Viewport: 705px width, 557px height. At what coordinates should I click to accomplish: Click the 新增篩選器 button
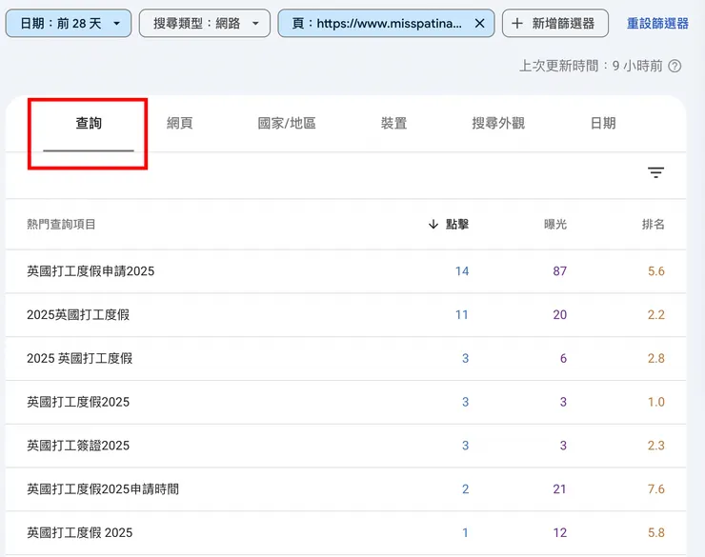(555, 24)
